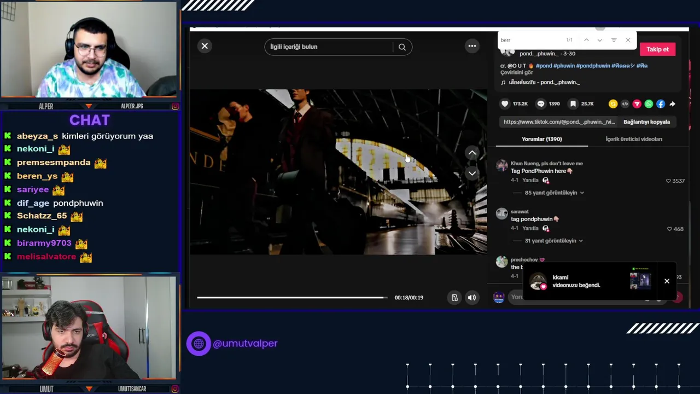Click the stream globe icon by @umutvalper
Image resolution: width=700 pixels, height=394 pixels.
(x=199, y=344)
